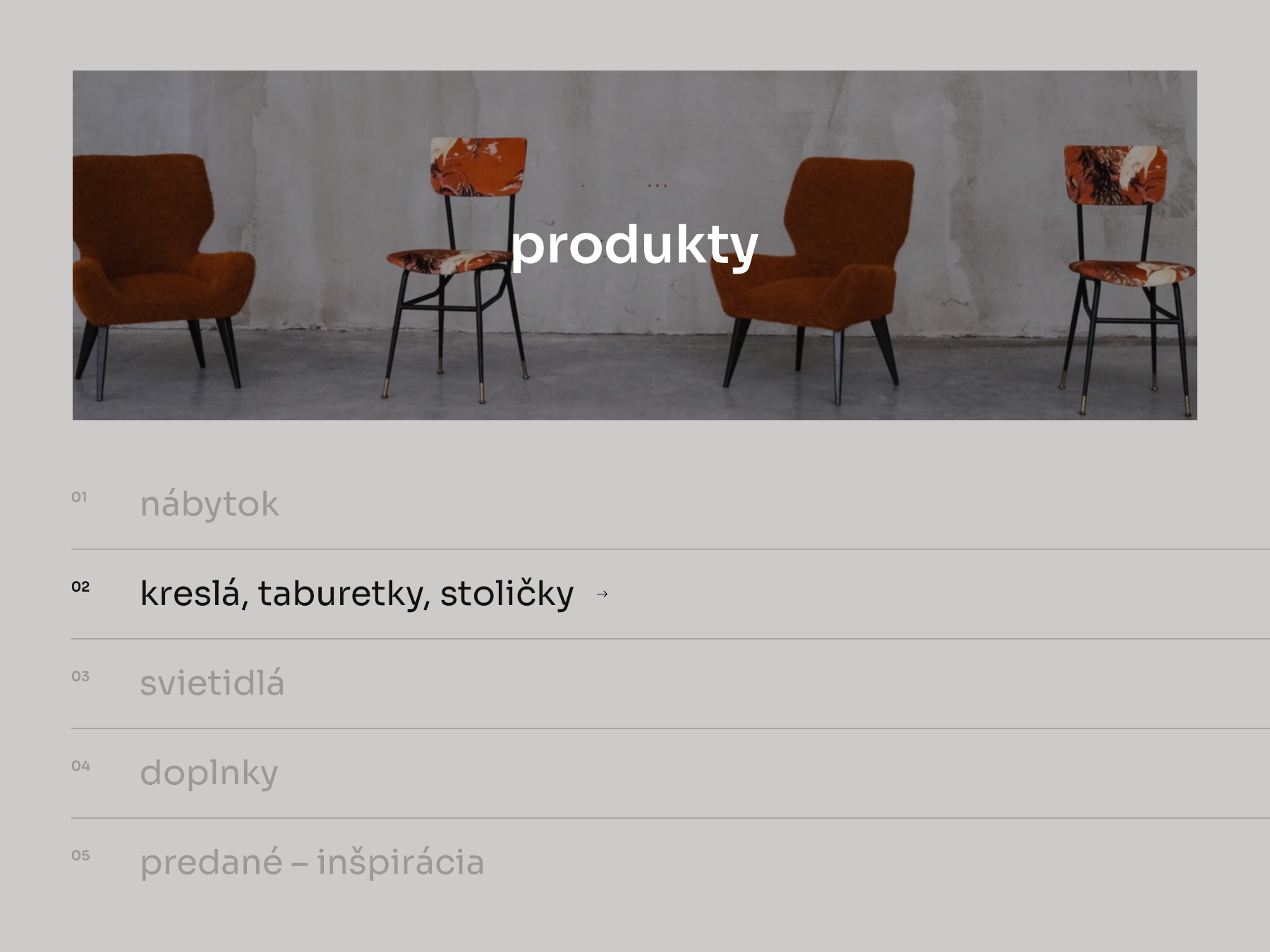Click the 01 number label
Image resolution: width=1270 pixels, height=952 pixels.
79,497
